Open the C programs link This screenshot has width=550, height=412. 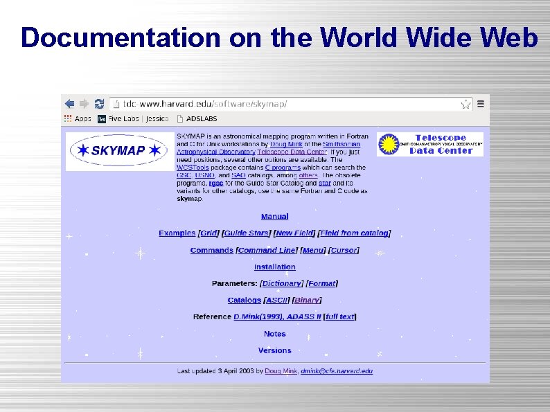283,168
